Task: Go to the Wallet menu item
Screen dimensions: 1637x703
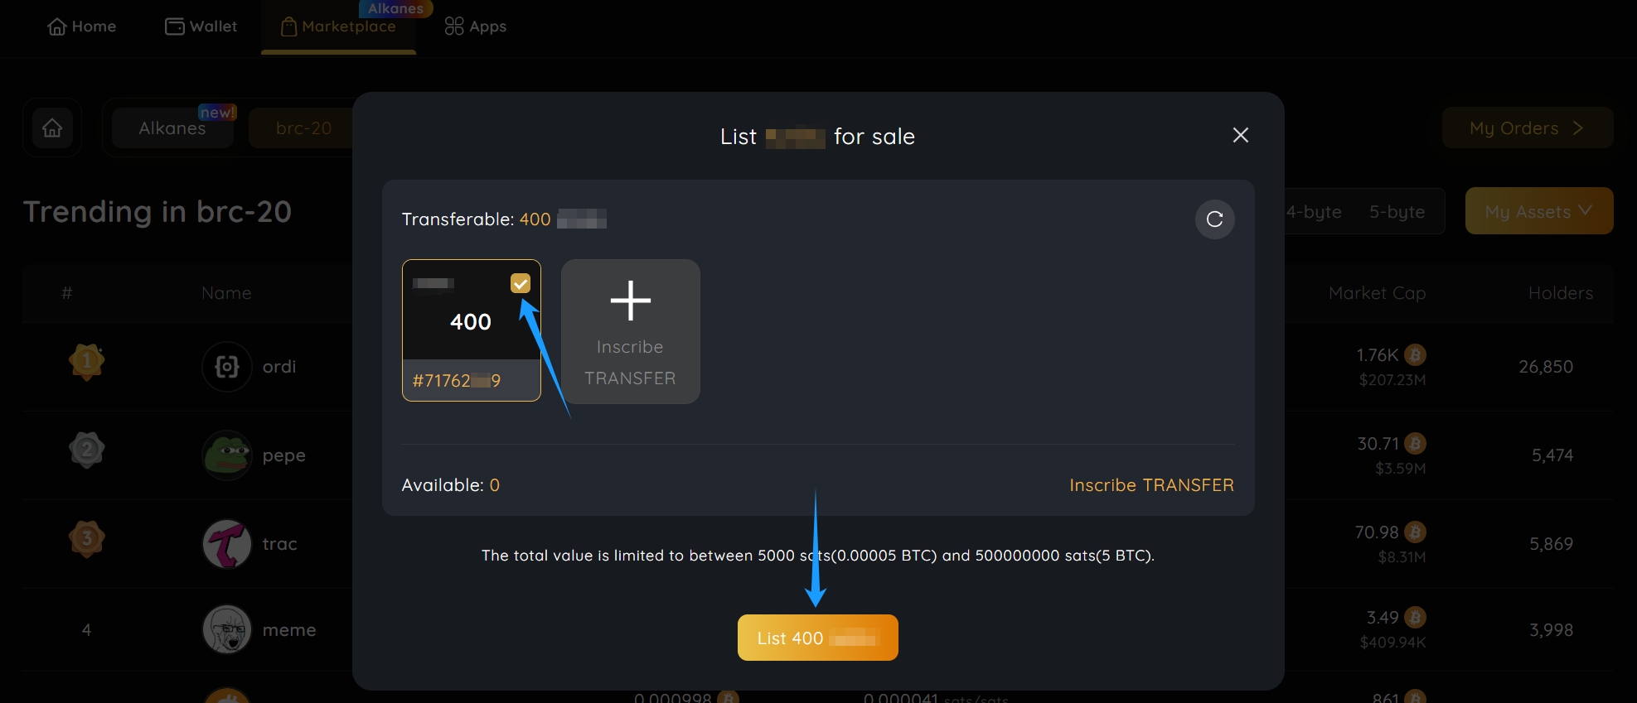Action: click(x=201, y=26)
